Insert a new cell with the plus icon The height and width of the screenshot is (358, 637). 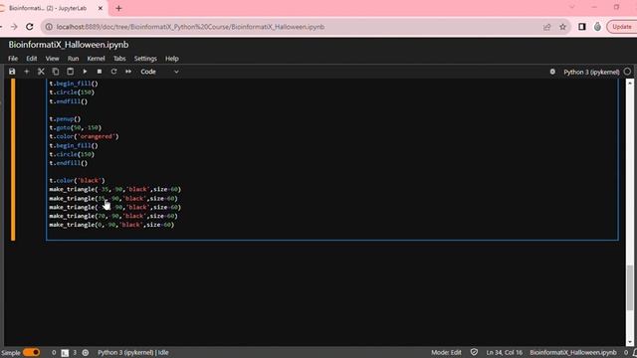point(27,72)
